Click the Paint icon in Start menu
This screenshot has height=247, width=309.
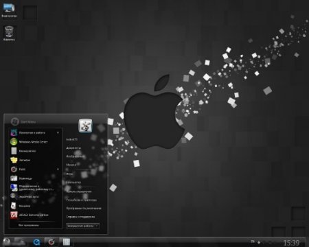14,169
